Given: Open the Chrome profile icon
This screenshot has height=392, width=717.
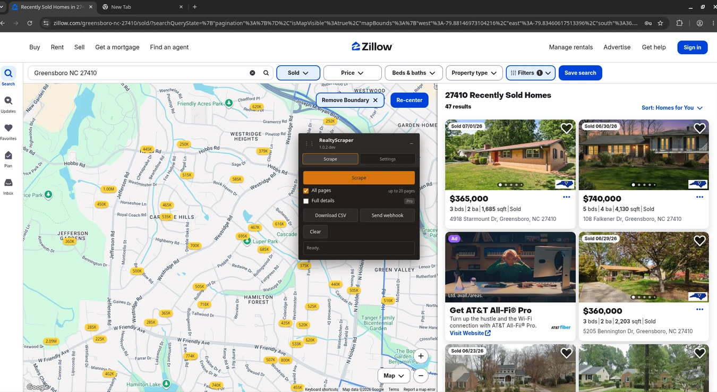Looking at the screenshot, I should [x=699, y=23].
